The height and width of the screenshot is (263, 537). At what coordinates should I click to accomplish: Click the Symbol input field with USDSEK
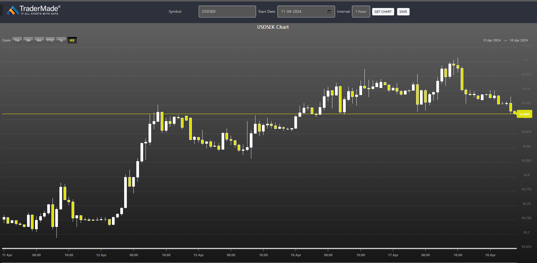[x=227, y=12]
